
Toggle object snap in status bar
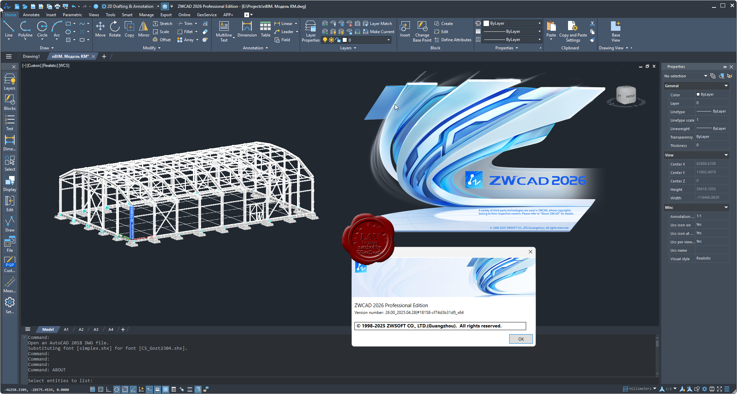click(125, 389)
